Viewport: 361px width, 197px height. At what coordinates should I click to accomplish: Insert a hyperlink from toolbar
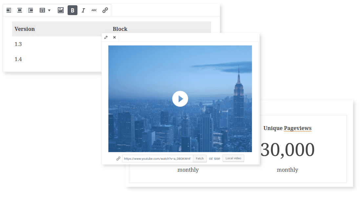pos(105,11)
